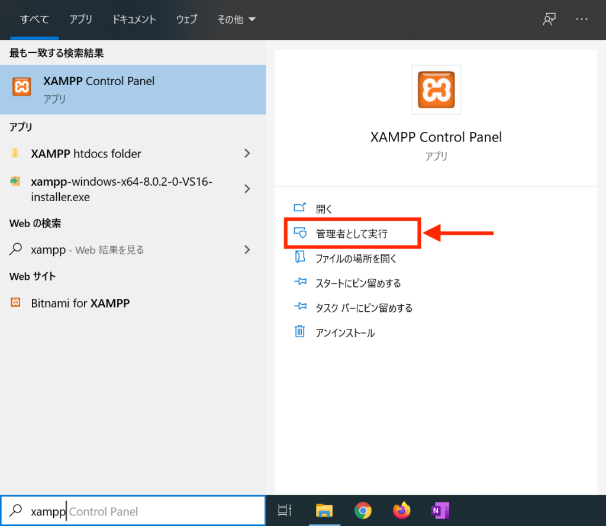Expand the XAMPP htdocs folder result chevron
606x526 pixels.
[x=248, y=153]
